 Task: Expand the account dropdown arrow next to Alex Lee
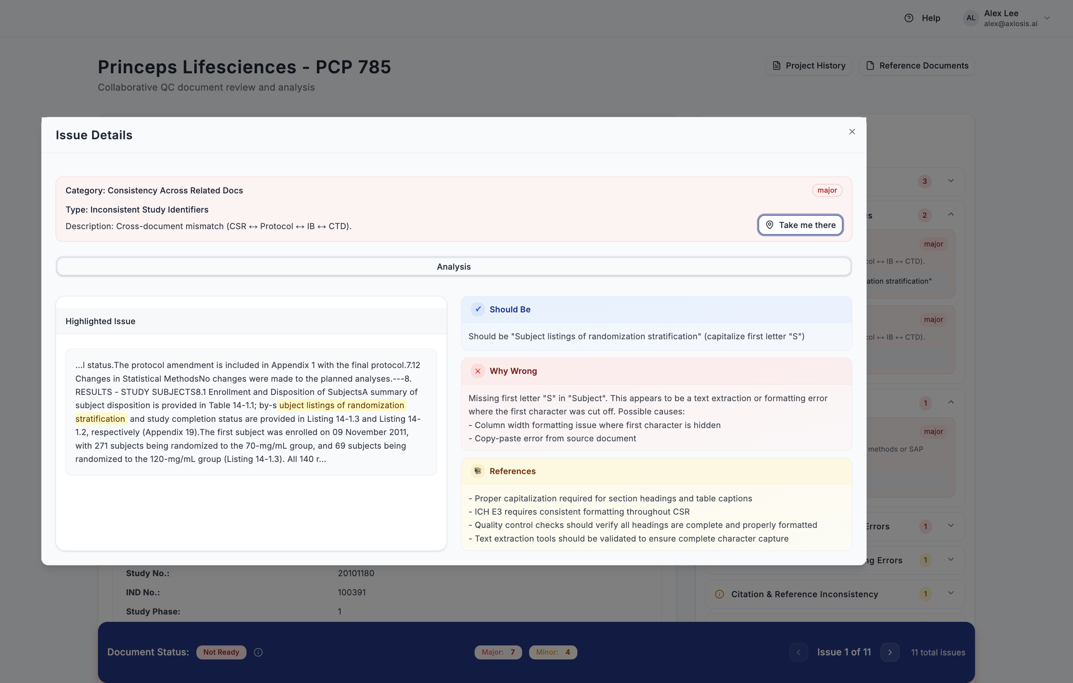[1047, 18]
